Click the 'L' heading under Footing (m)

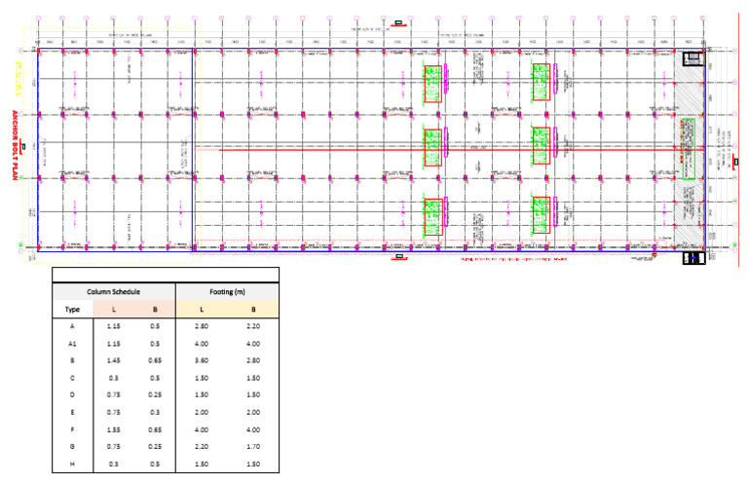click(202, 310)
